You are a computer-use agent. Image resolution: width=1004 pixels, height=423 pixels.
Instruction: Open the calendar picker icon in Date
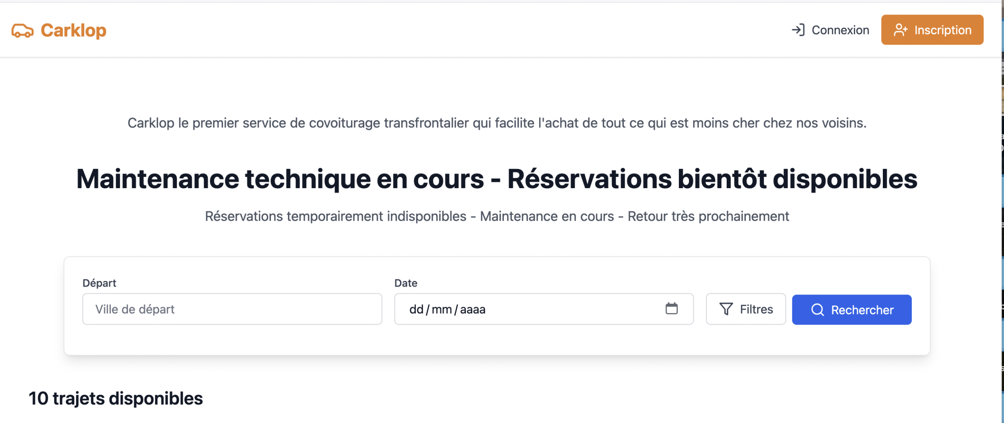click(x=671, y=309)
